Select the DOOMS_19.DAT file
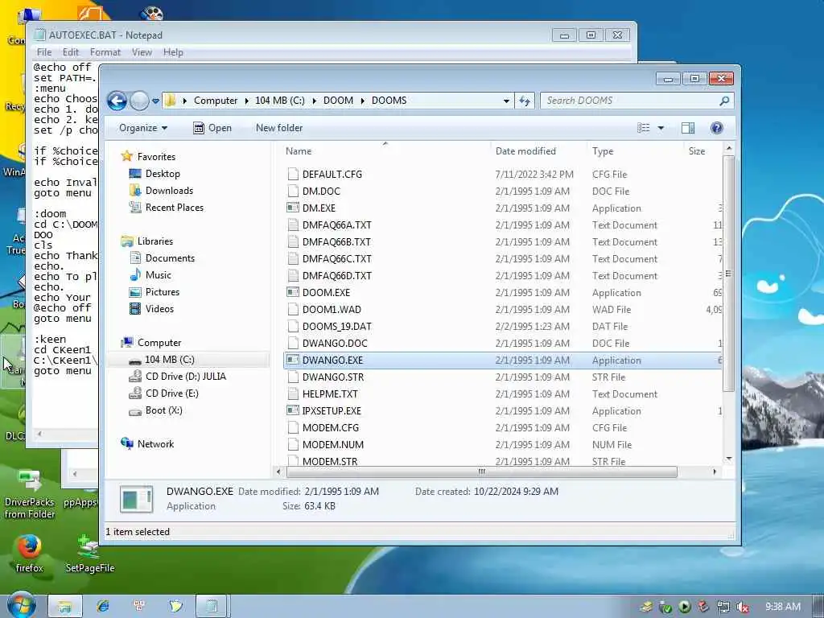The image size is (824, 618). [x=337, y=327]
